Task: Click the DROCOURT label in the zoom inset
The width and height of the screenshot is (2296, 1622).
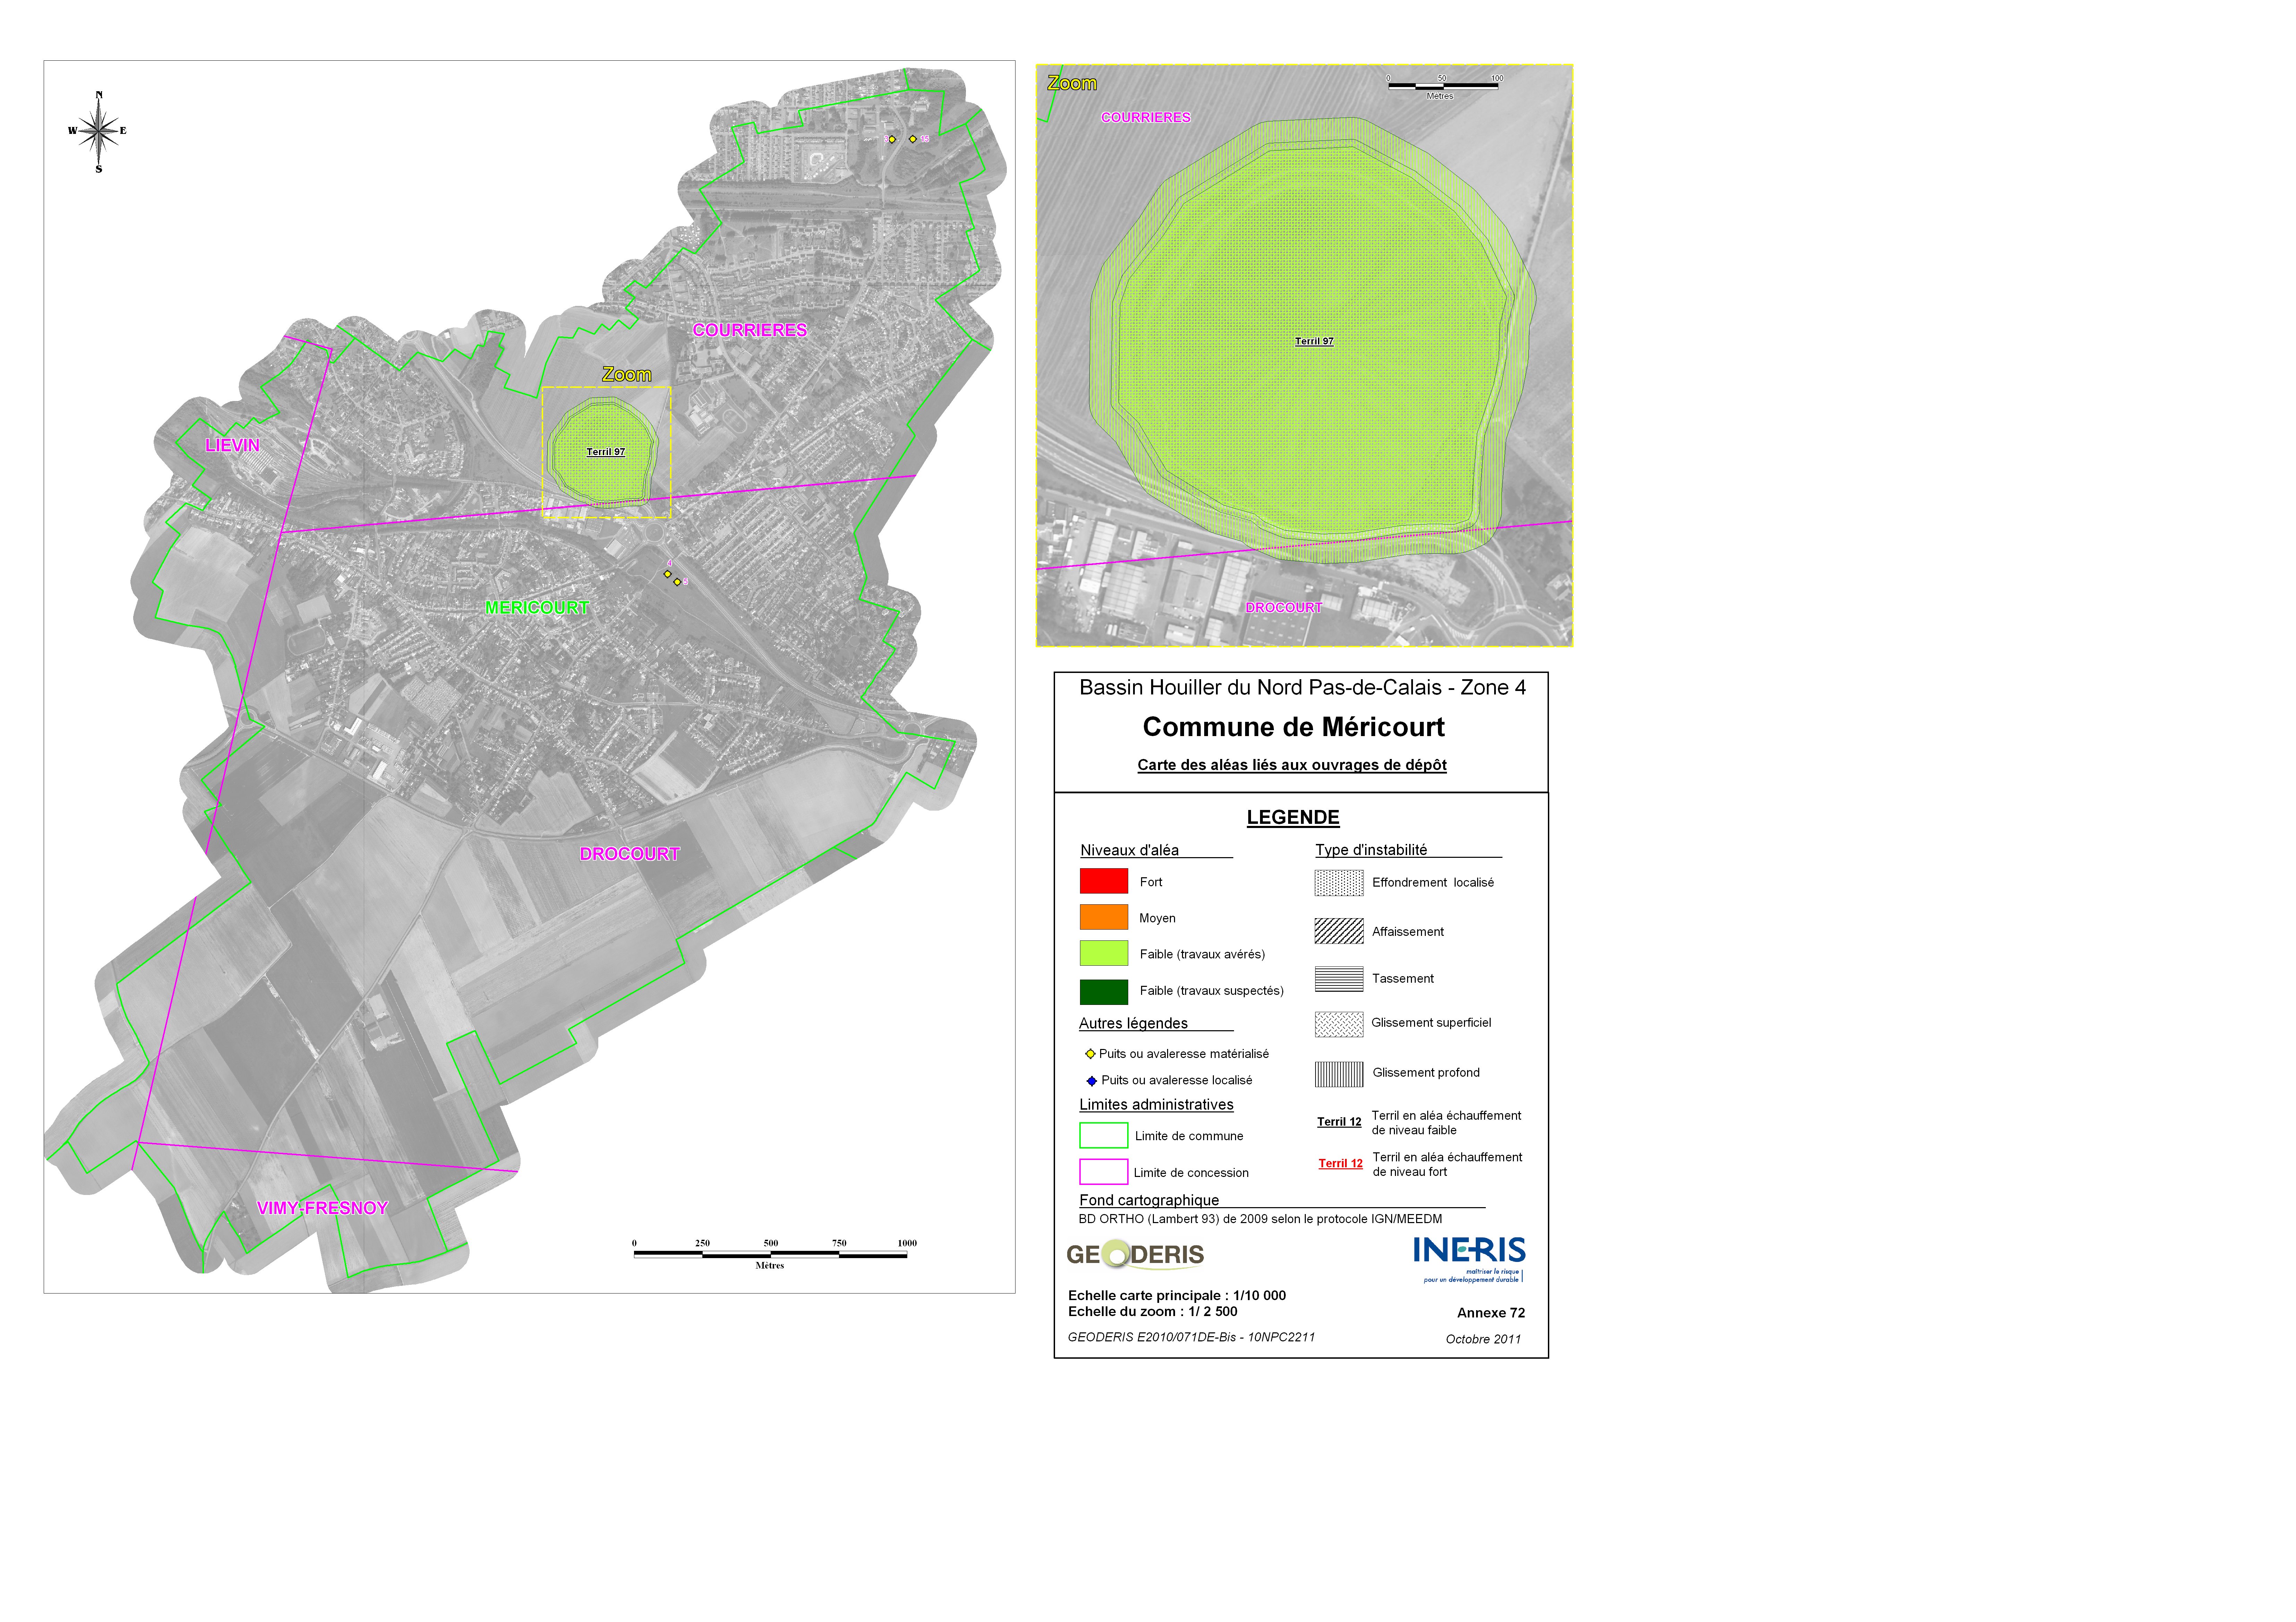Action: [x=1284, y=608]
